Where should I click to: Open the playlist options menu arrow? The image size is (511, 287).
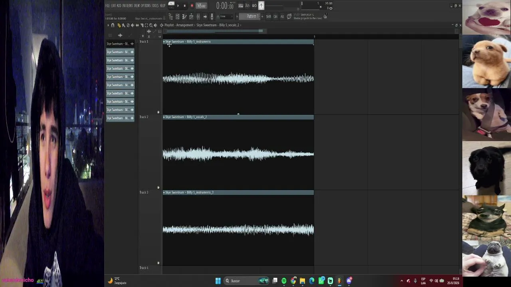click(108, 25)
